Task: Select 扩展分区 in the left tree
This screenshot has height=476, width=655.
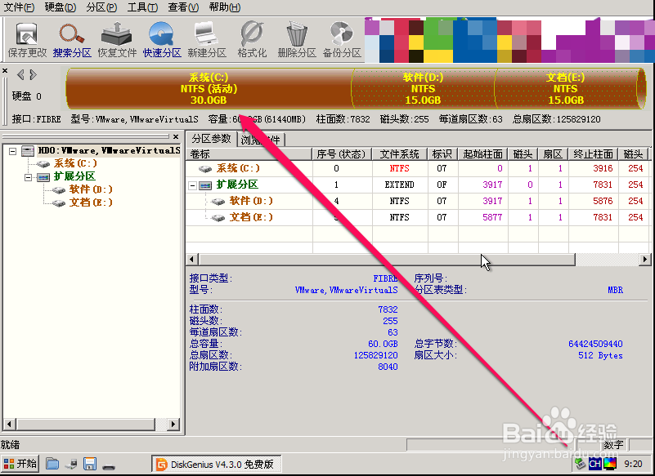Action: pos(74,176)
